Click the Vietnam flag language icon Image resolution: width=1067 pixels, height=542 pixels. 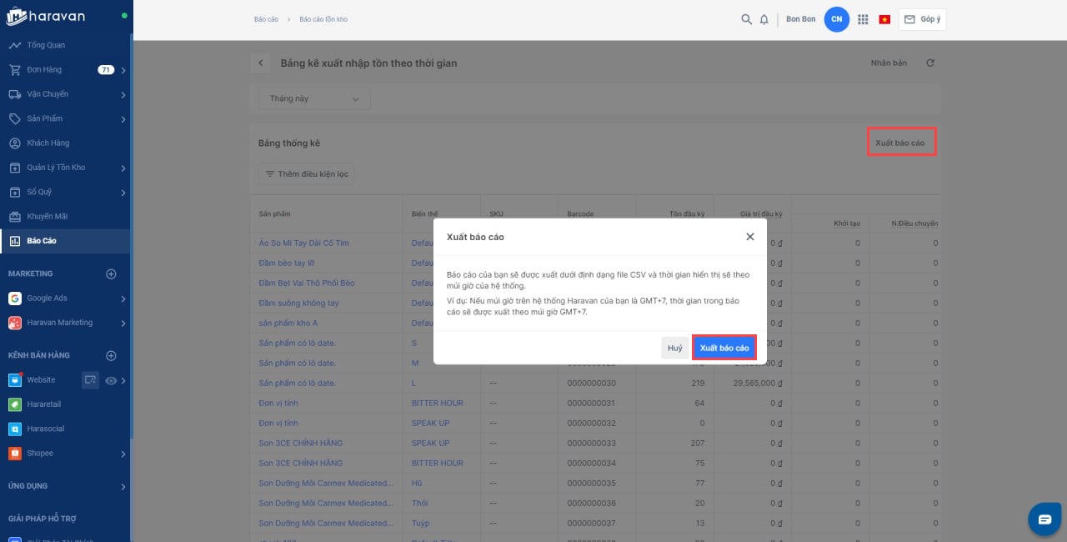pyautogui.click(x=884, y=19)
